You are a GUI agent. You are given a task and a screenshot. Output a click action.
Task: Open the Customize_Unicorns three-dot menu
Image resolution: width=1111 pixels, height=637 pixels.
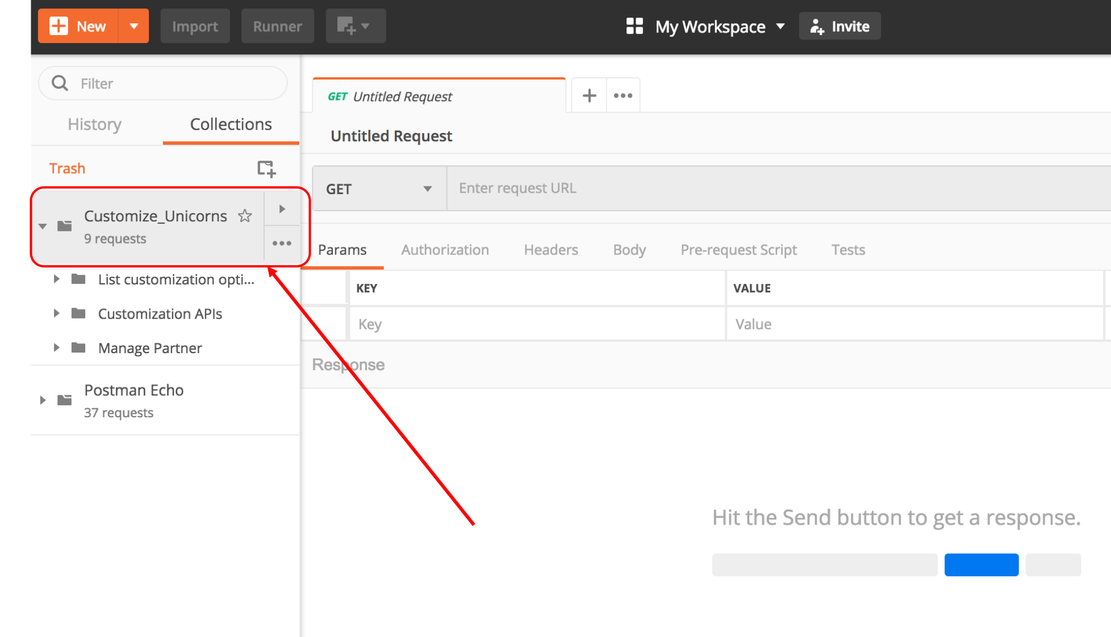pyautogui.click(x=282, y=244)
